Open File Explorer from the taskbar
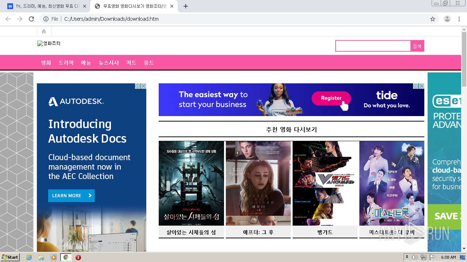The width and height of the screenshot is (467, 262). point(41,257)
